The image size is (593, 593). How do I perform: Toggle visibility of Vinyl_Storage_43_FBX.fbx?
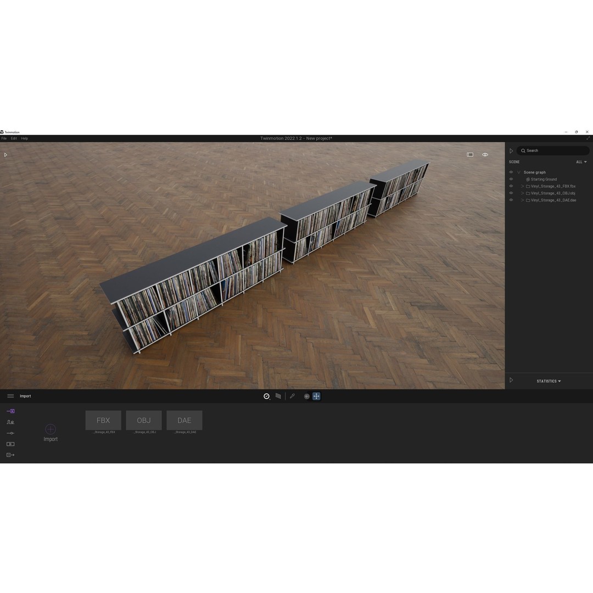point(511,186)
